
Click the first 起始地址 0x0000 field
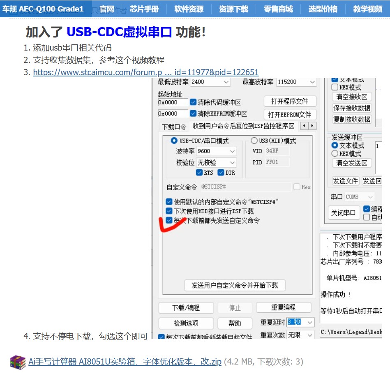pos(173,102)
